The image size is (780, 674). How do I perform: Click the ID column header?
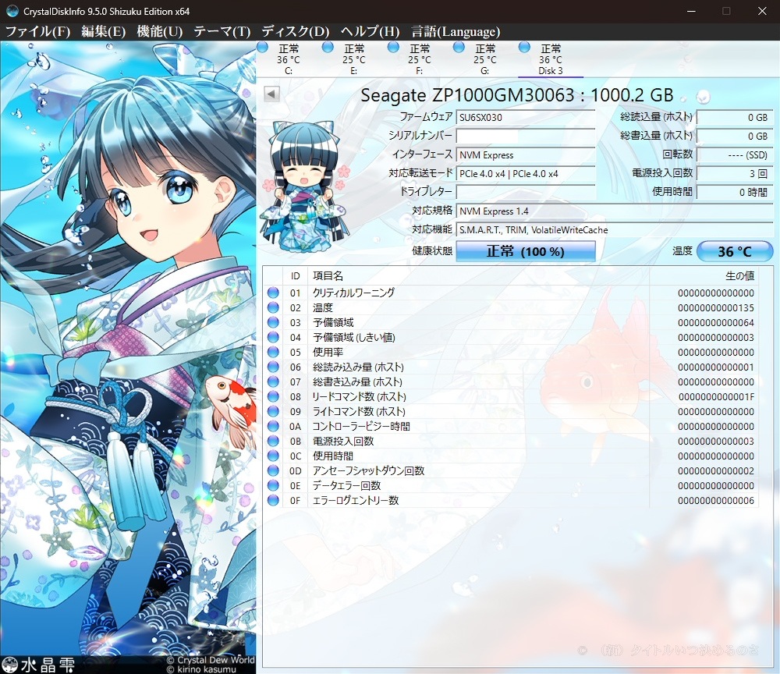point(296,276)
